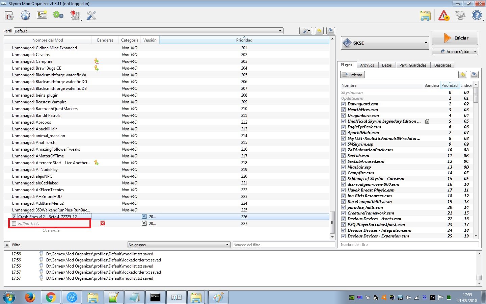
Task: Click the flag icon on the Brawl Bugs CE row
Action: [x=97, y=68]
